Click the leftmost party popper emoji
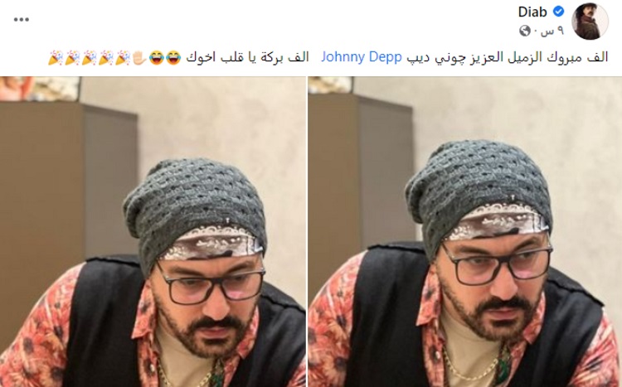This screenshot has height=387, width=622. [55, 57]
